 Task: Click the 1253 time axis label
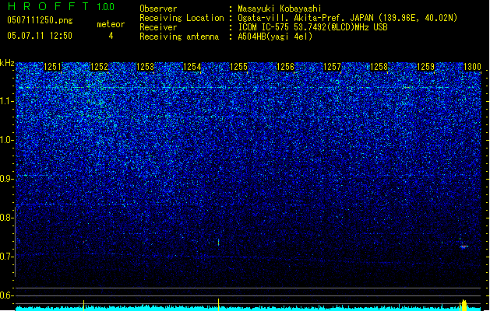[x=146, y=67]
